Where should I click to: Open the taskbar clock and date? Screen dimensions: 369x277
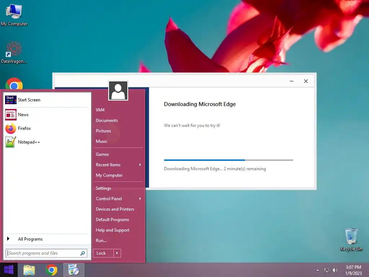[x=353, y=270]
